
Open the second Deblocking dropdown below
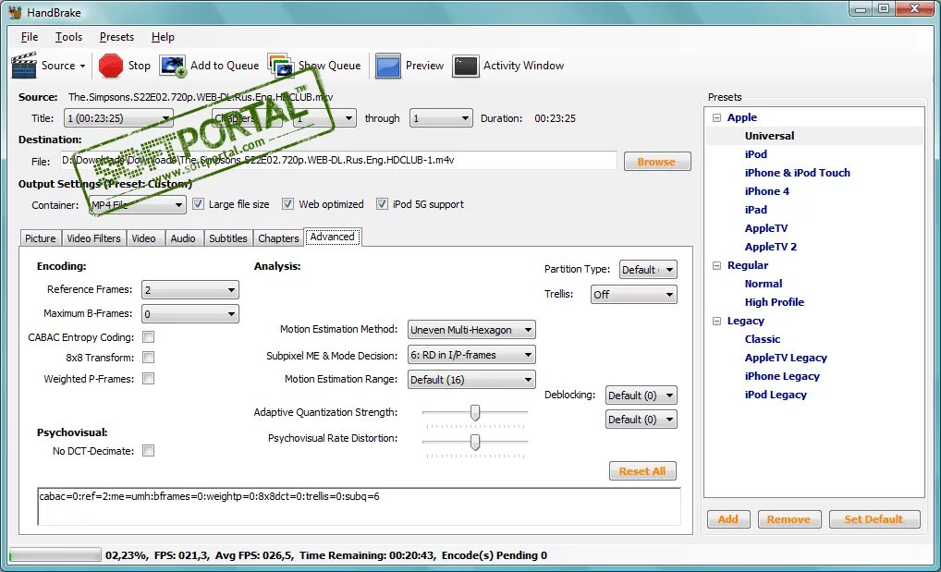tap(641, 419)
